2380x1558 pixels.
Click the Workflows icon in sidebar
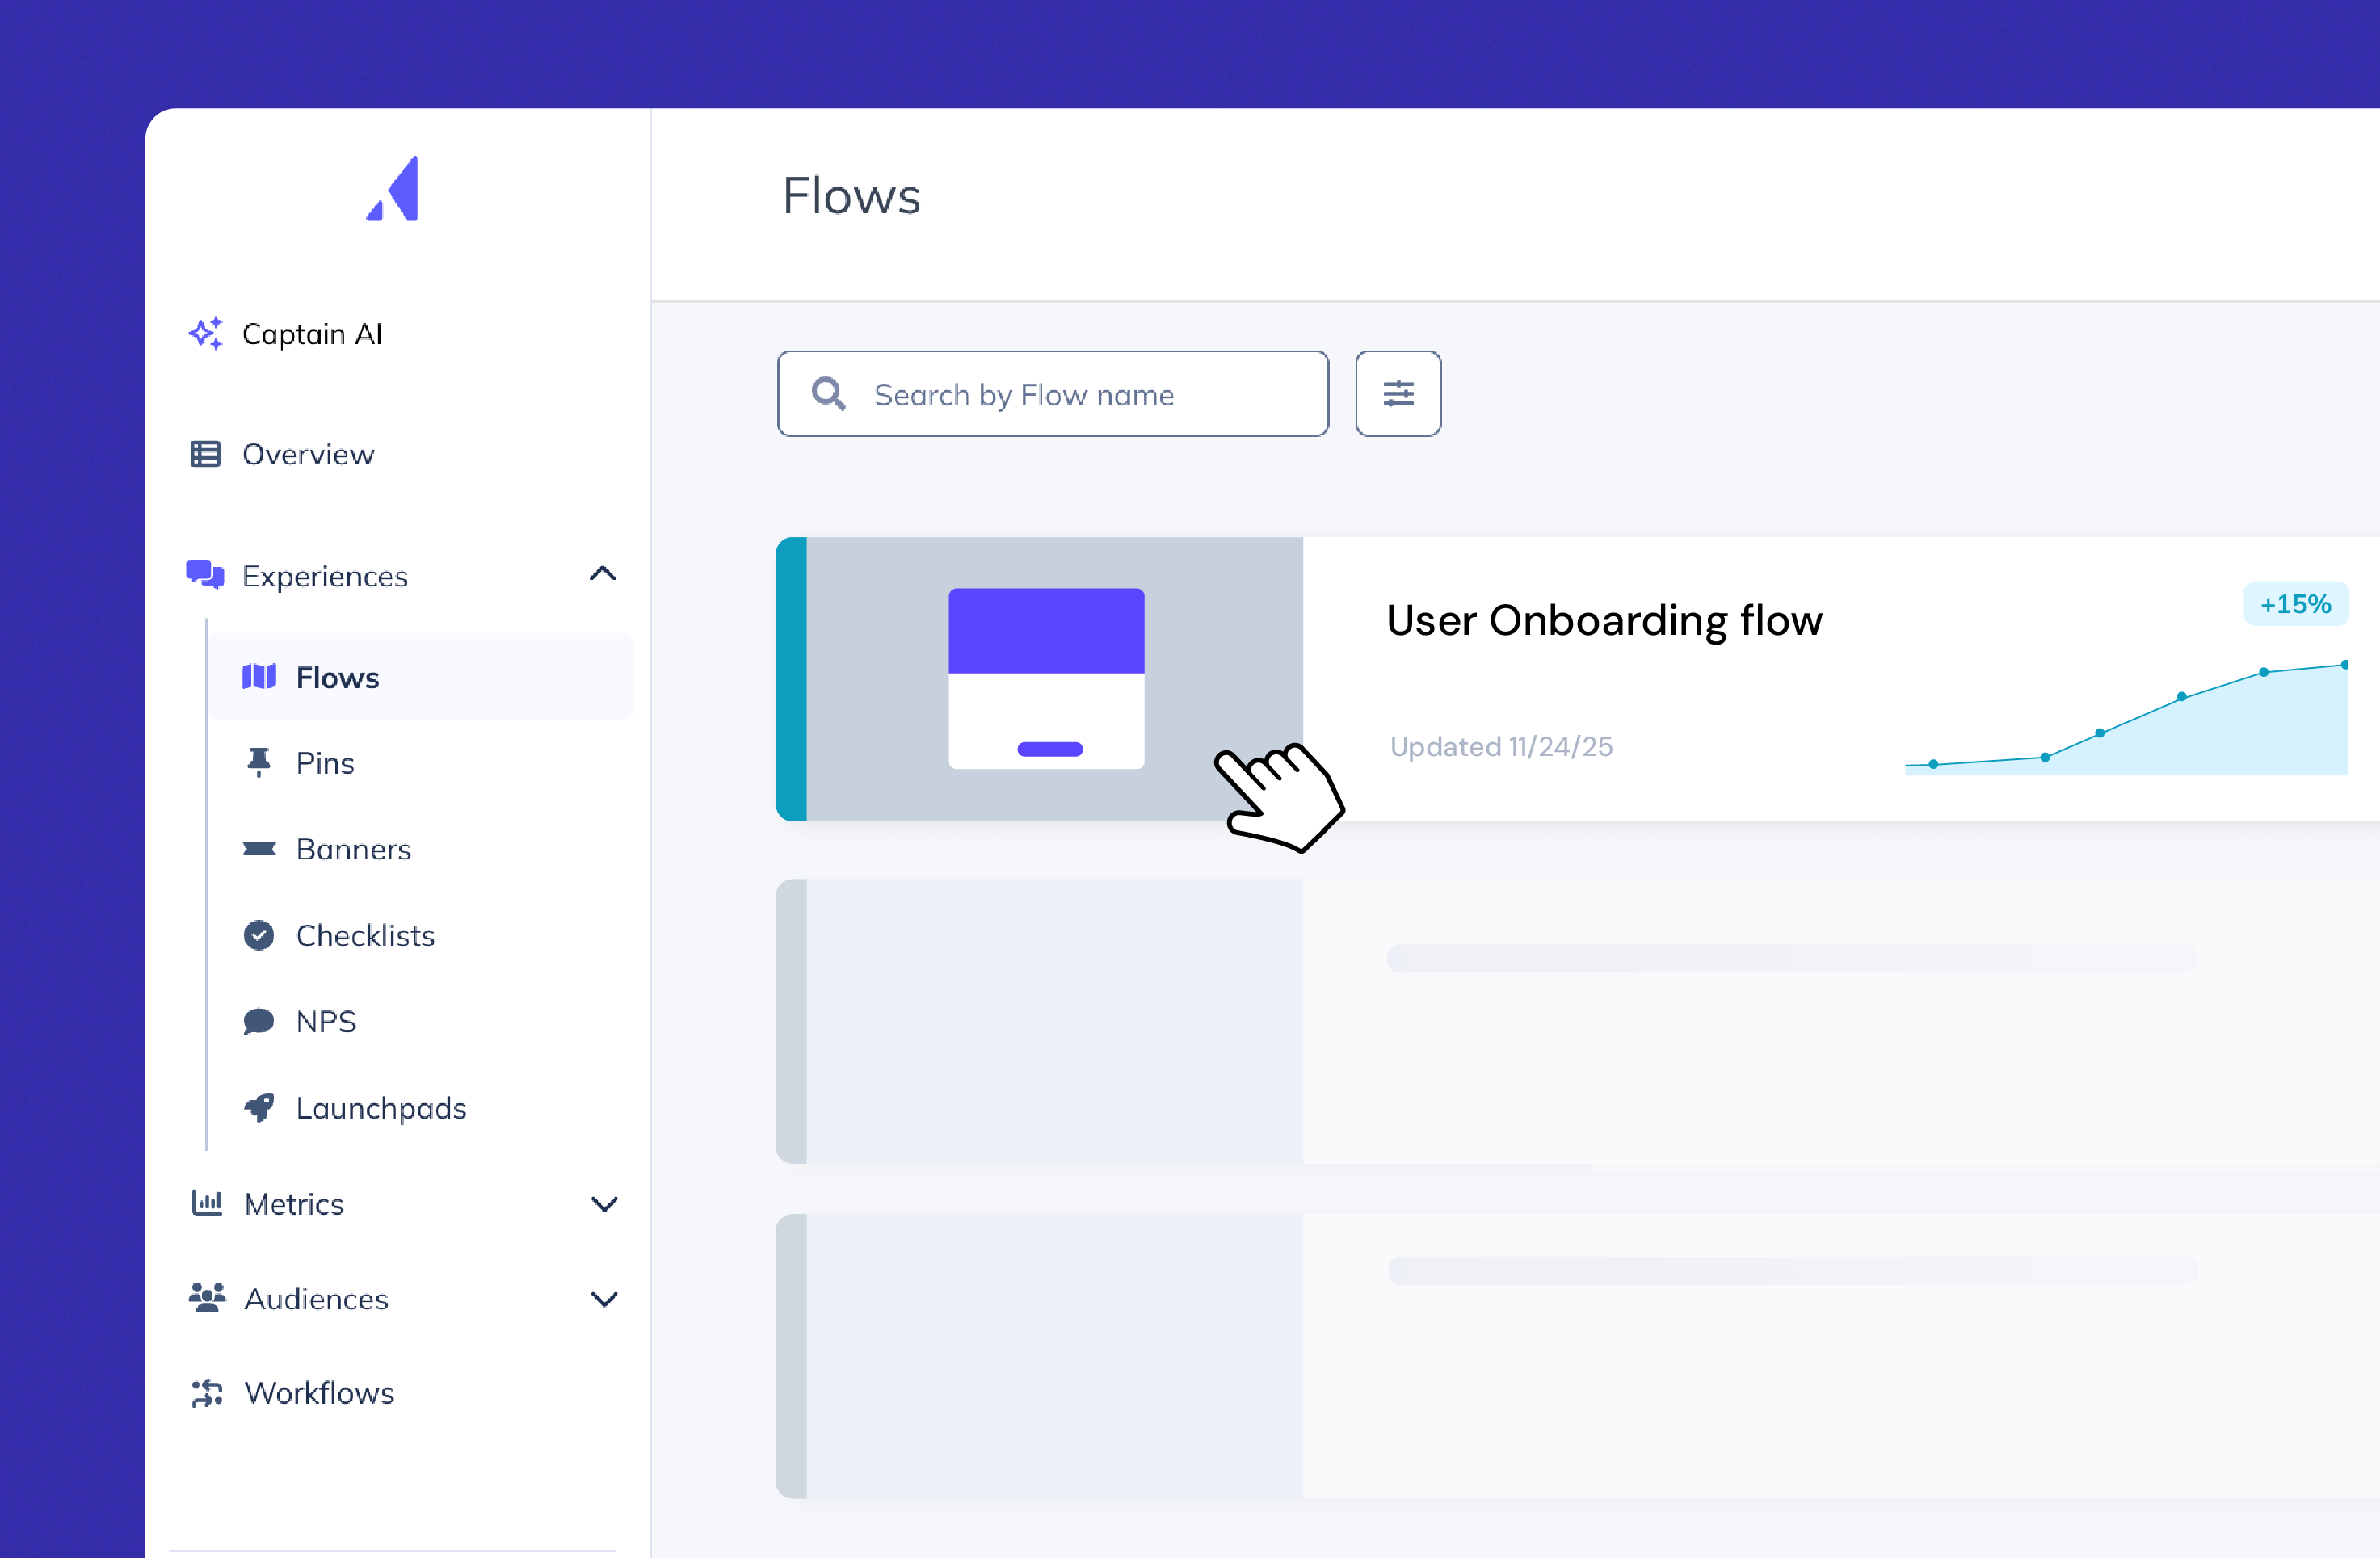coord(207,1393)
